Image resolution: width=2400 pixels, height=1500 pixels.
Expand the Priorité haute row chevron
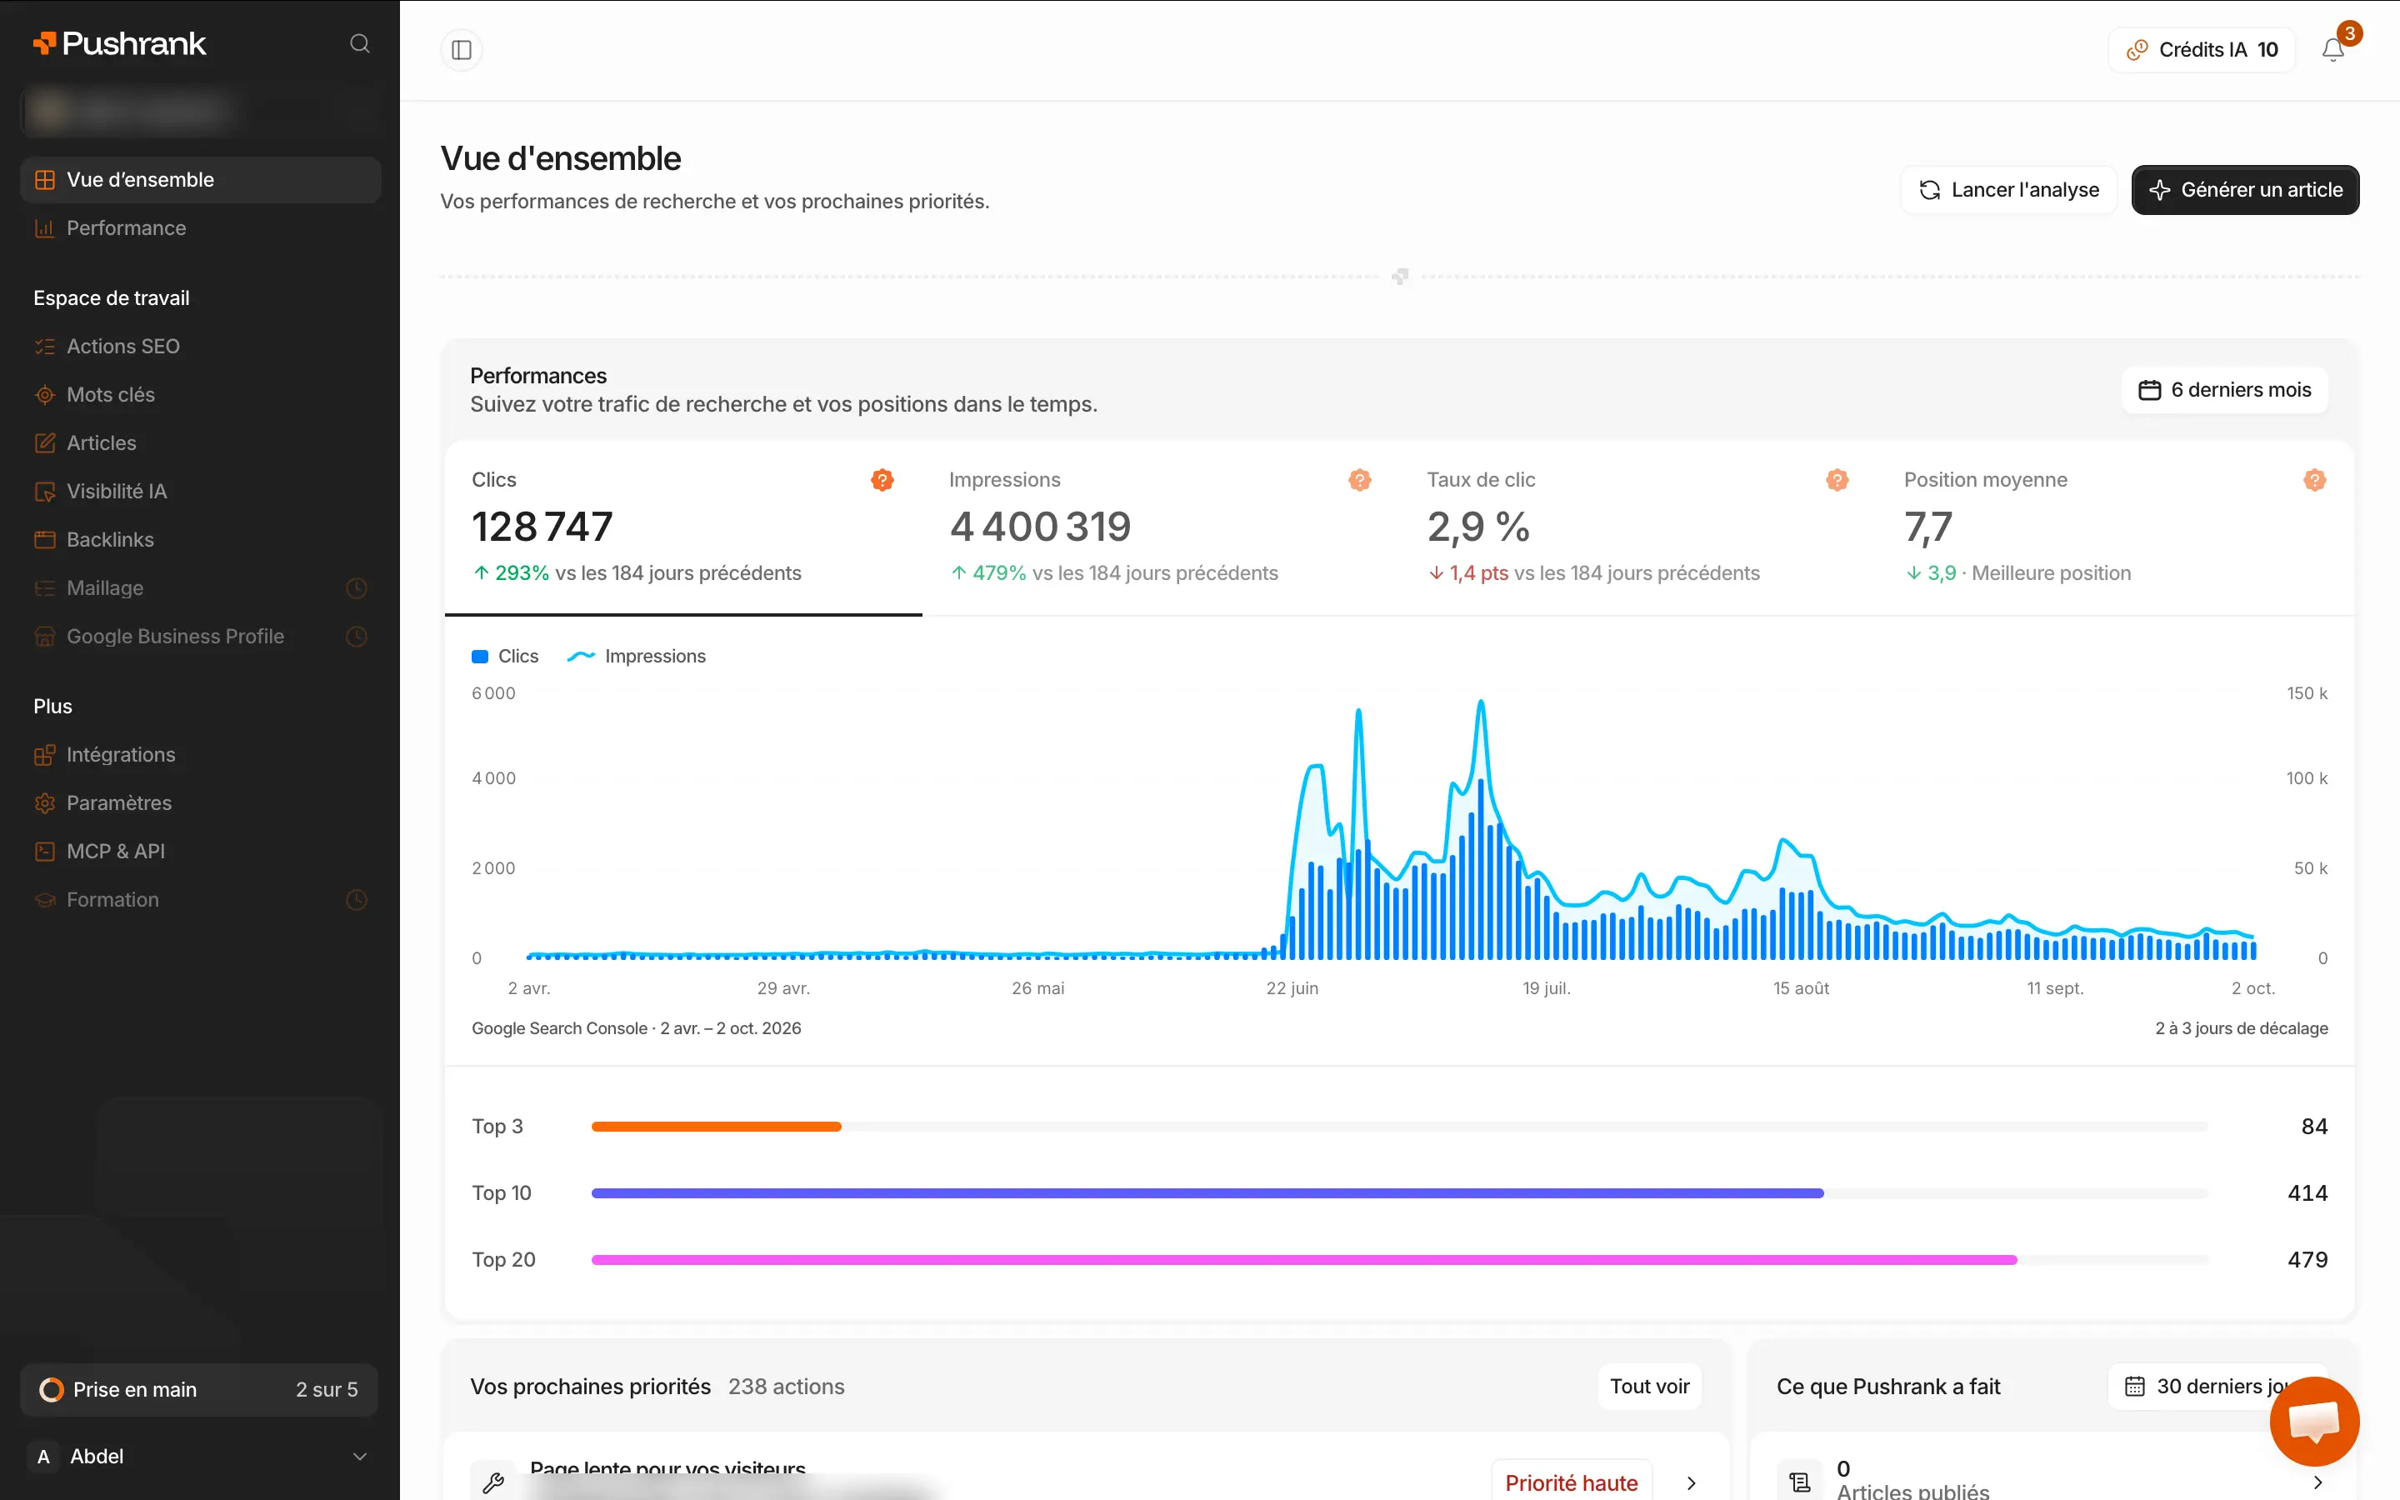point(1692,1483)
